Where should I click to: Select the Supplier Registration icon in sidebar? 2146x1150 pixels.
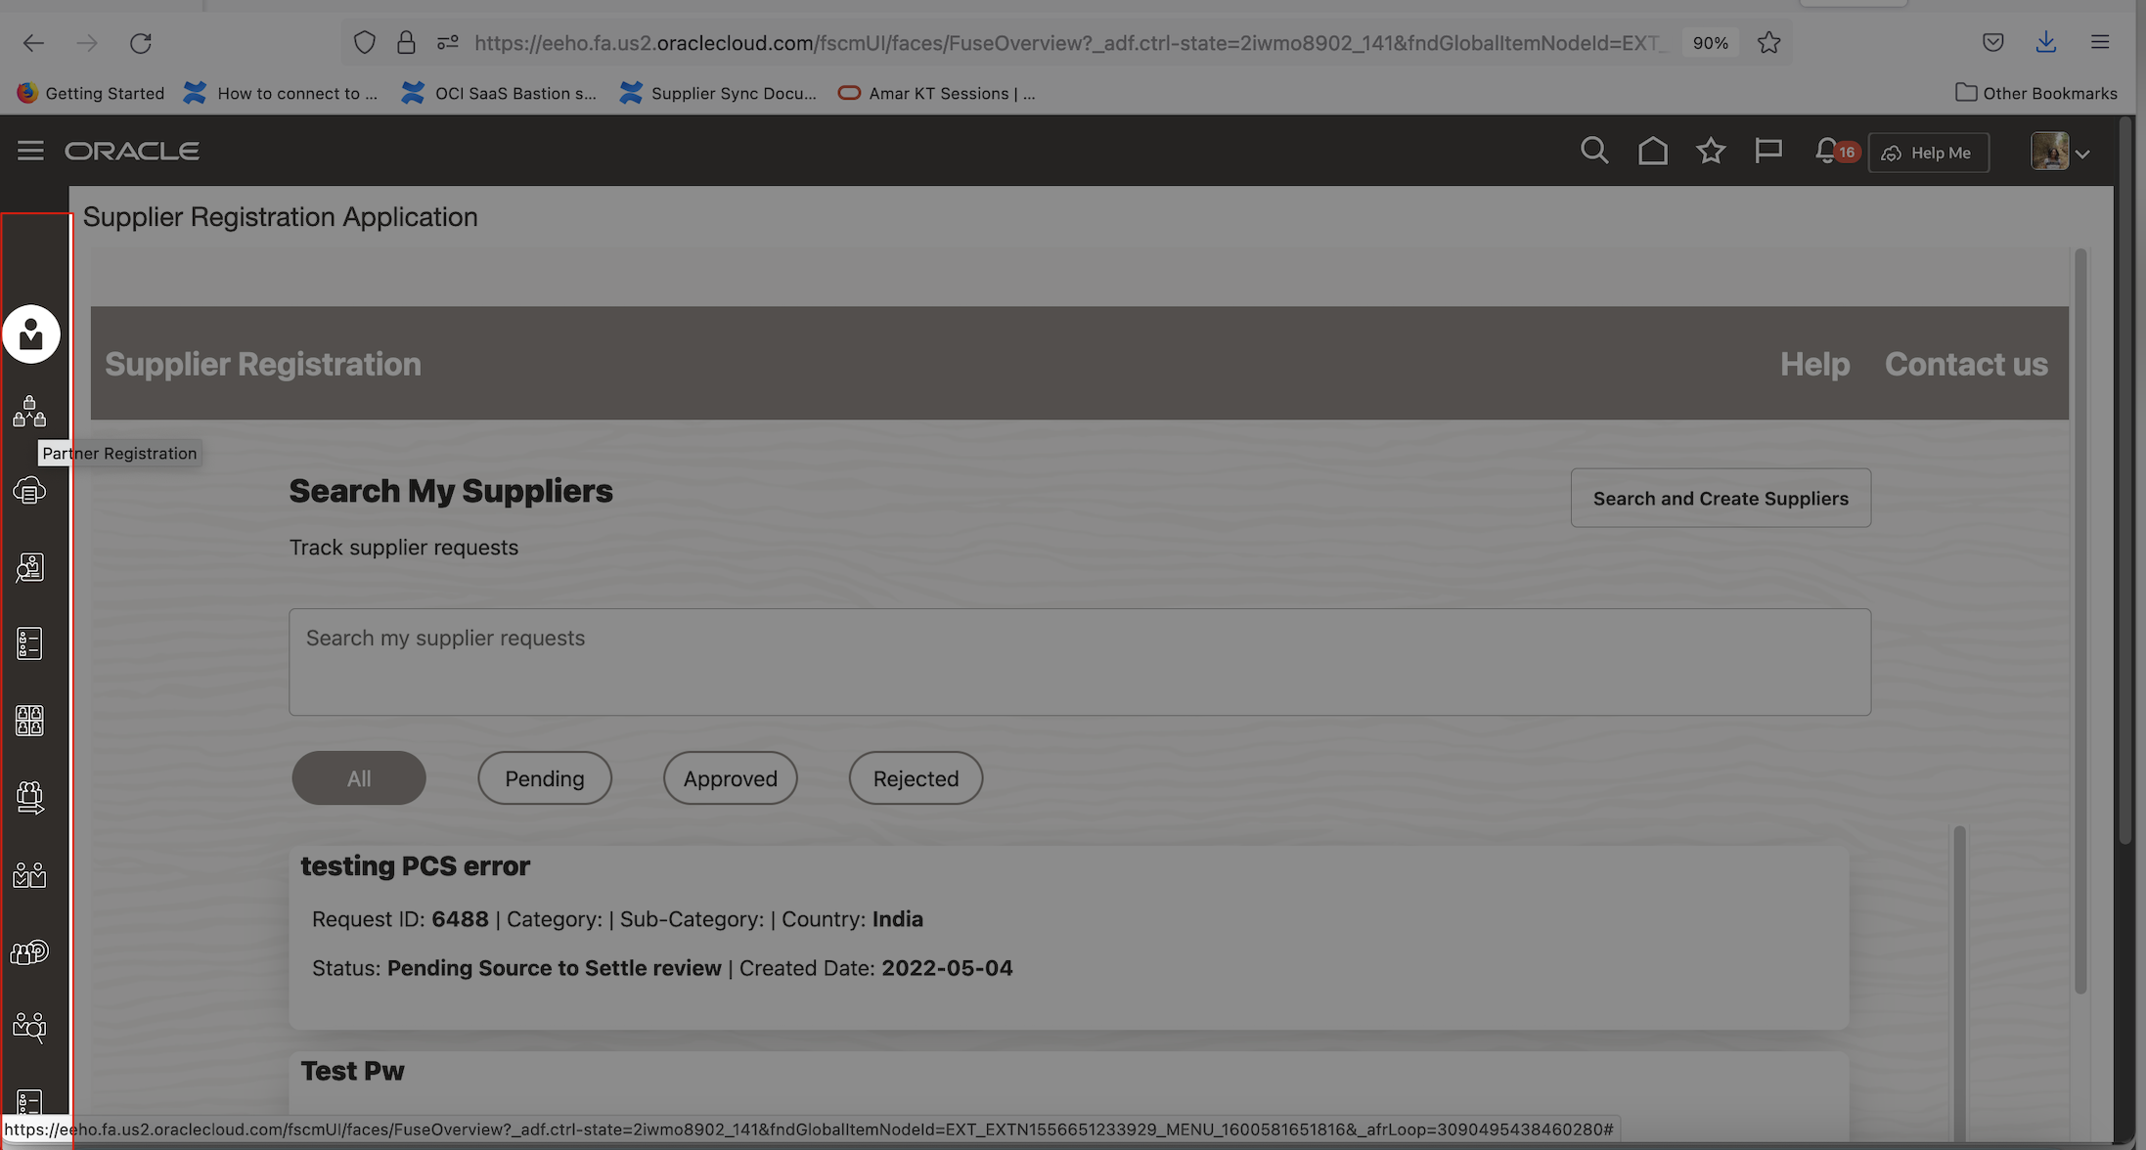[32, 333]
